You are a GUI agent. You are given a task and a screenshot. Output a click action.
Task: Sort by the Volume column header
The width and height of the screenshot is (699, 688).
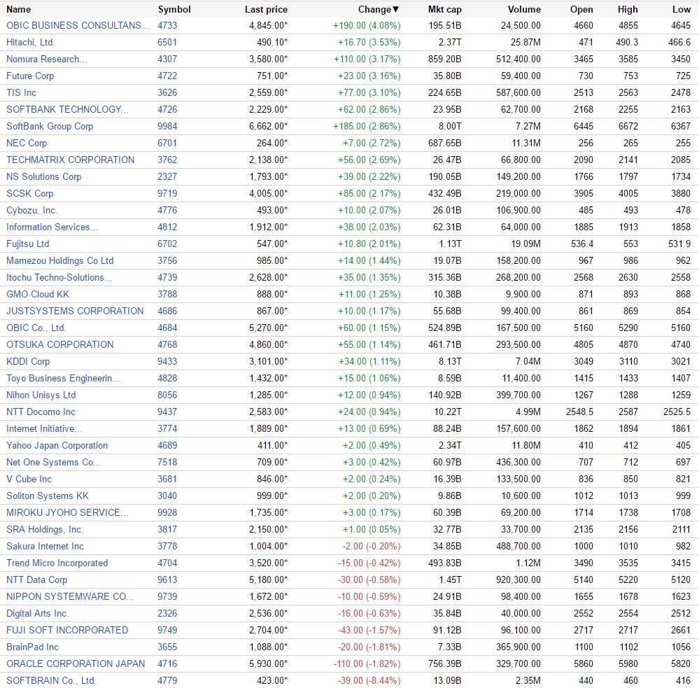(x=524, y=9)
